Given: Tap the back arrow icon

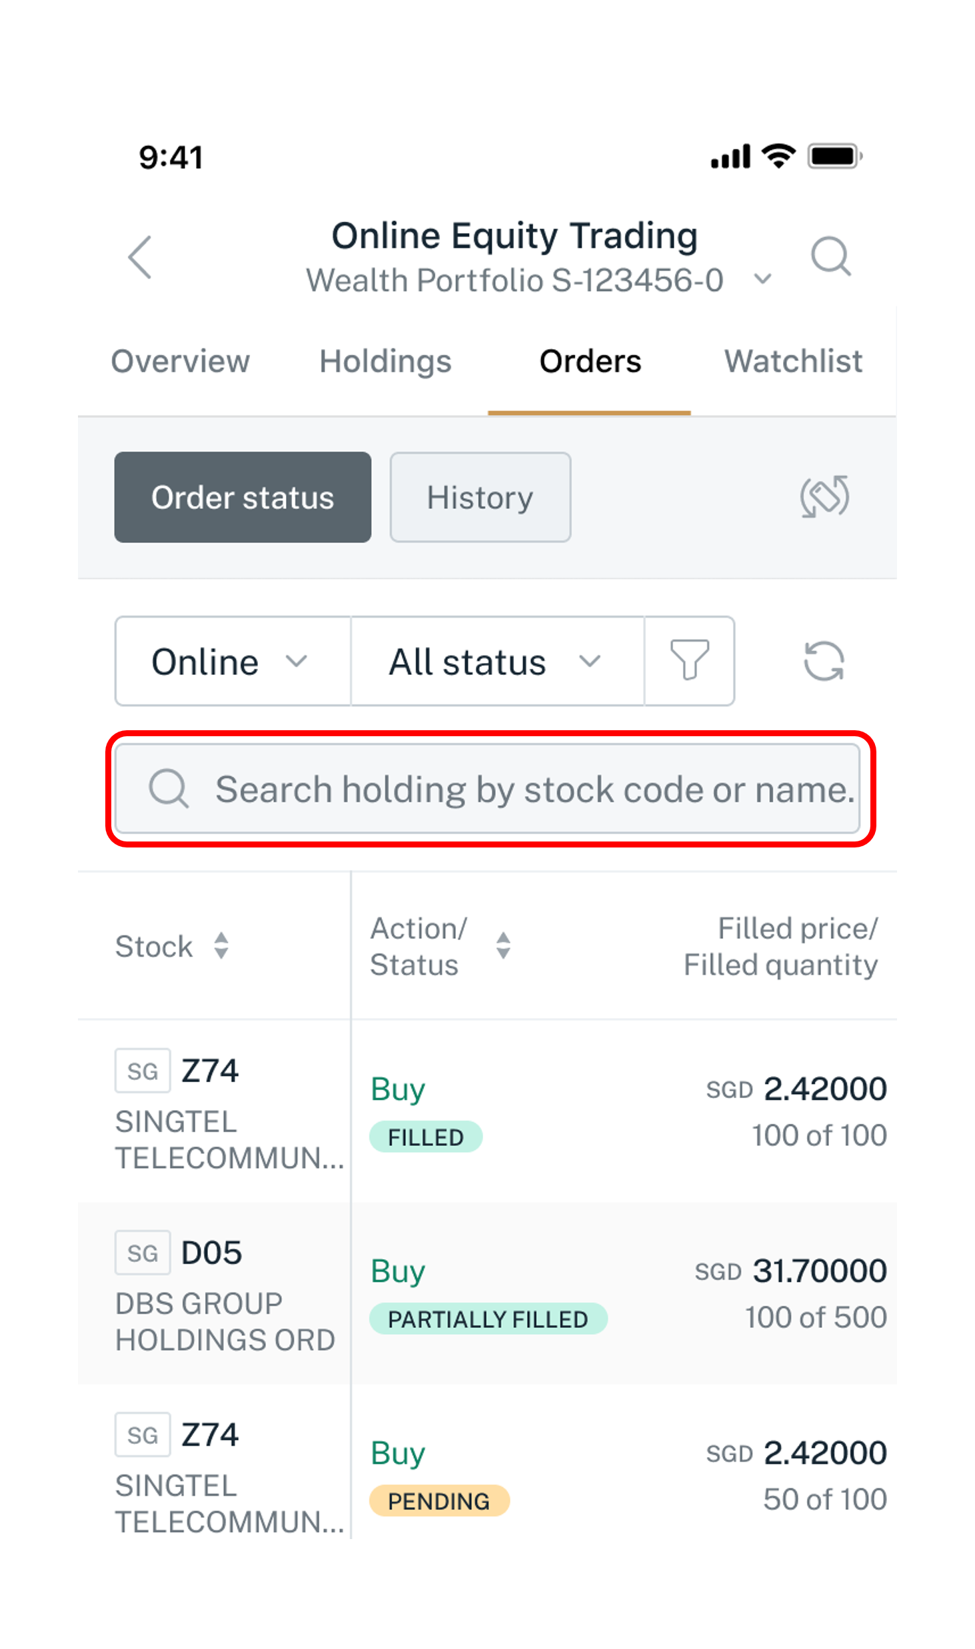Looking at the screenshot, I should (140, 257).
